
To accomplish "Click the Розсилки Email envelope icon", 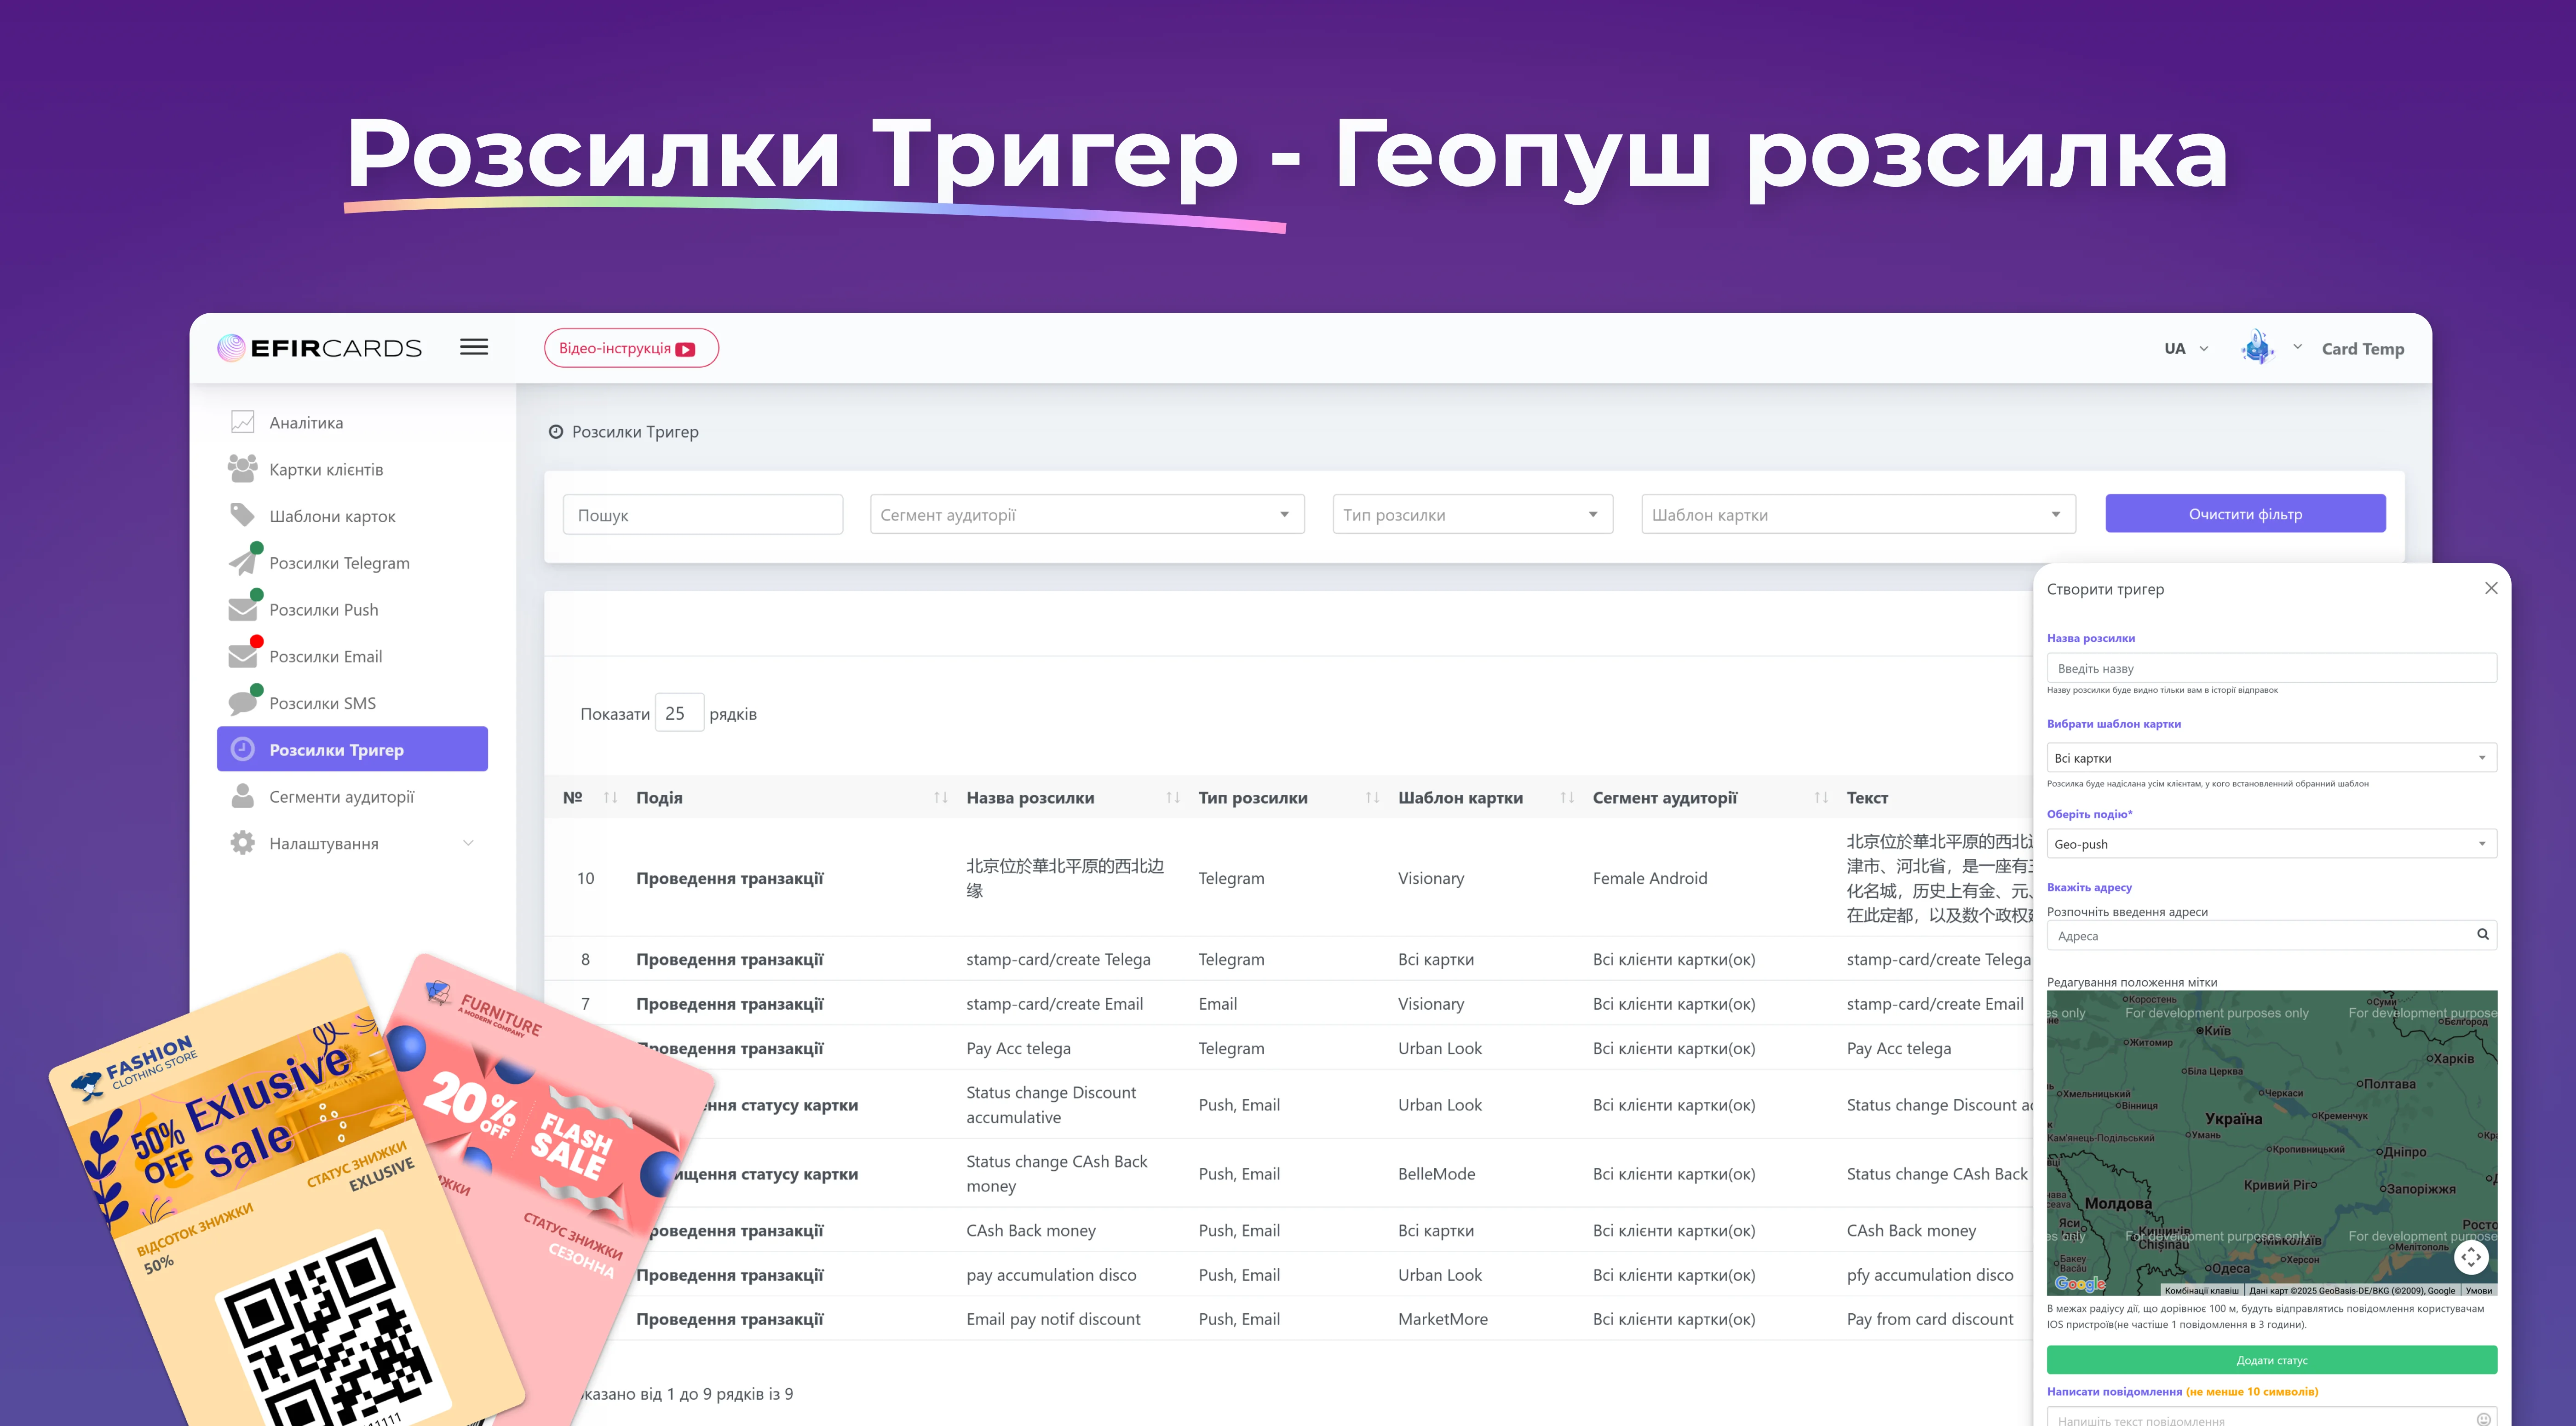I will pos(243,656).
